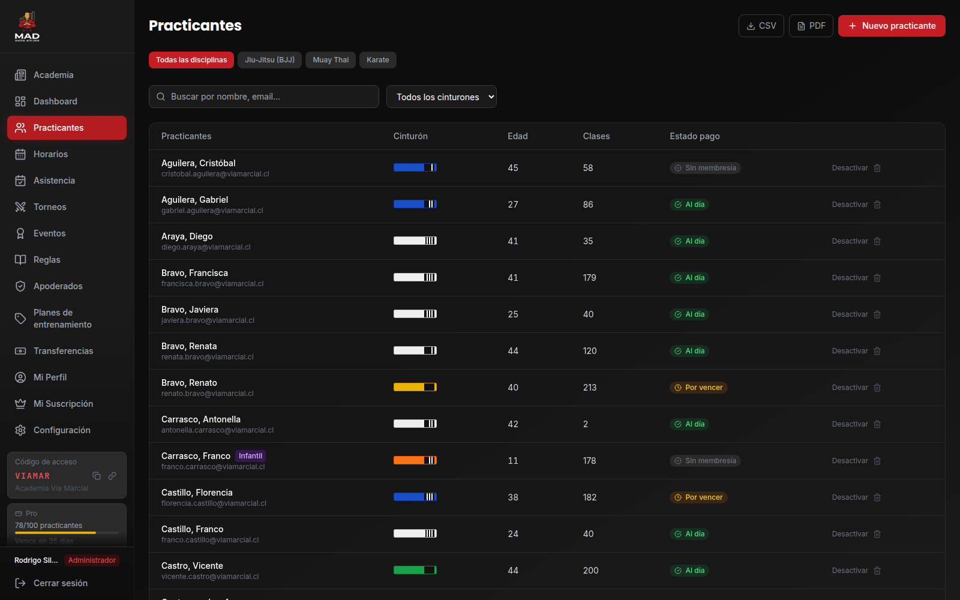Deactivate Aguilera, Gabriel
Screen dimensions: 960x600
coord(850,205)
